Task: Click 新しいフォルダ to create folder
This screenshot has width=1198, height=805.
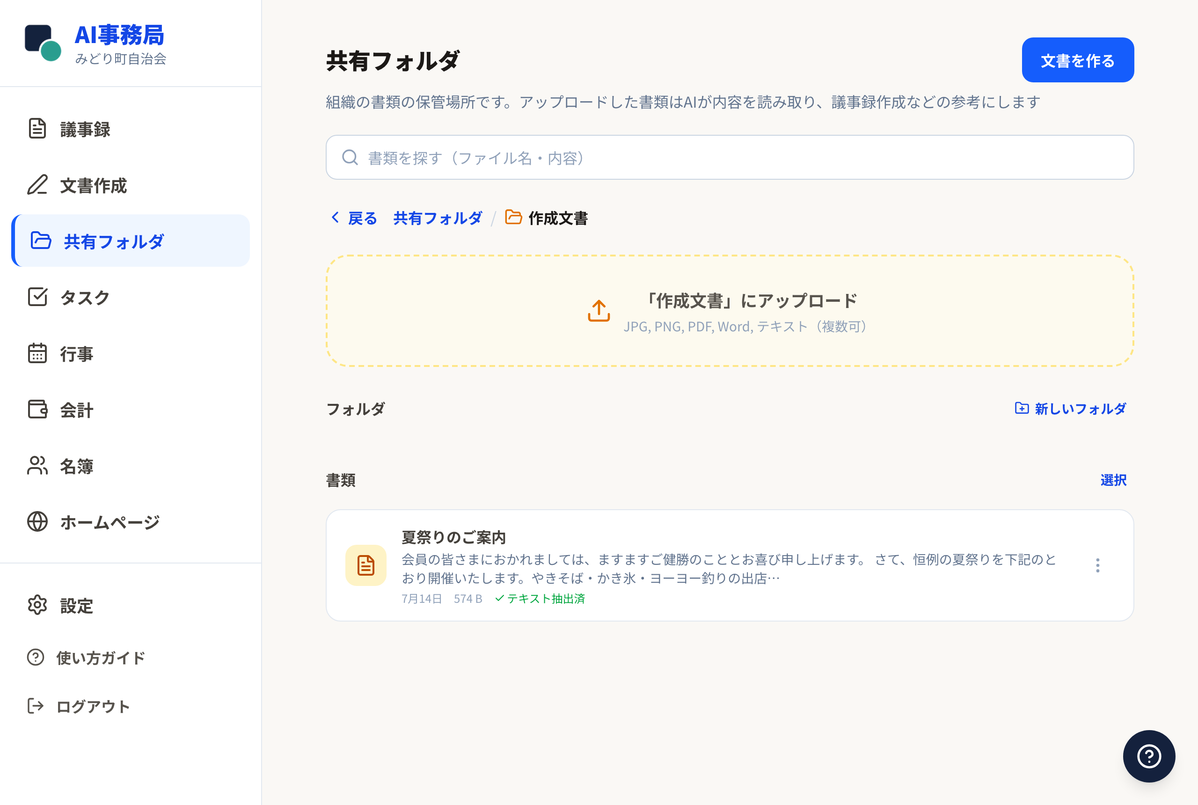Action: [x=1070, y=408]
